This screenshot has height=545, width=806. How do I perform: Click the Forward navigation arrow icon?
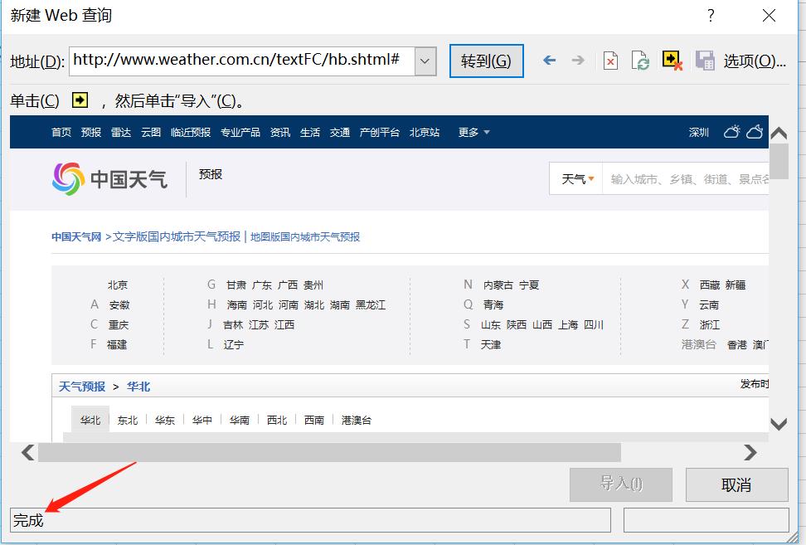click(x=578, y=60)
